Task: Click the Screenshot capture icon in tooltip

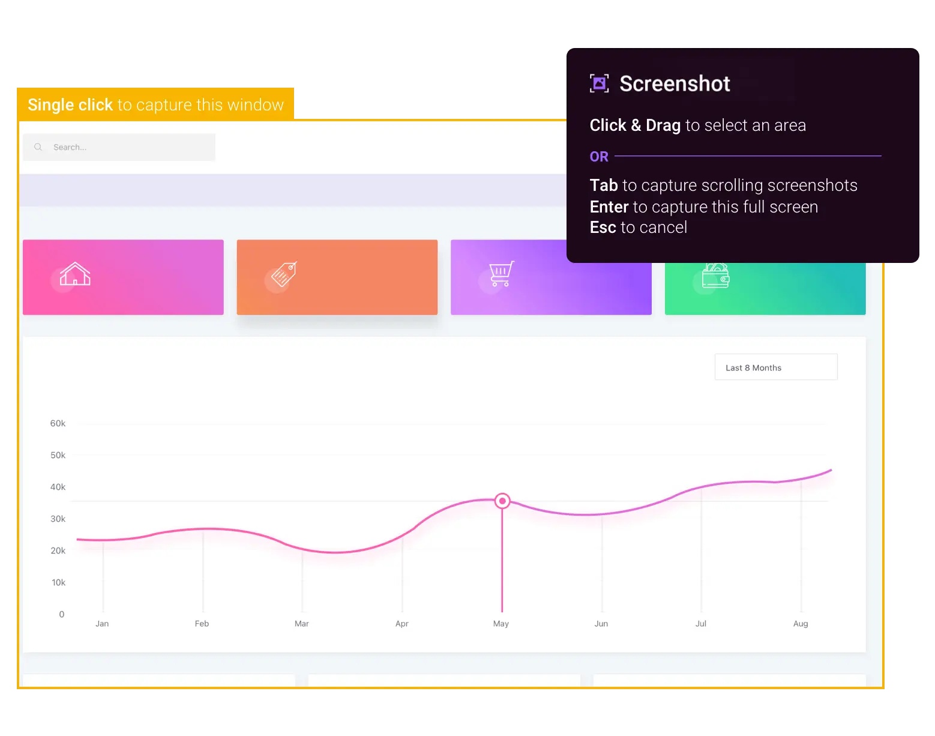Action: coord(599,83)
